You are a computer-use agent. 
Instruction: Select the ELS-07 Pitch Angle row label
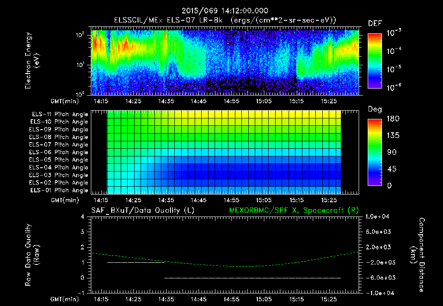pyautogui.click(x=59, y=145)
